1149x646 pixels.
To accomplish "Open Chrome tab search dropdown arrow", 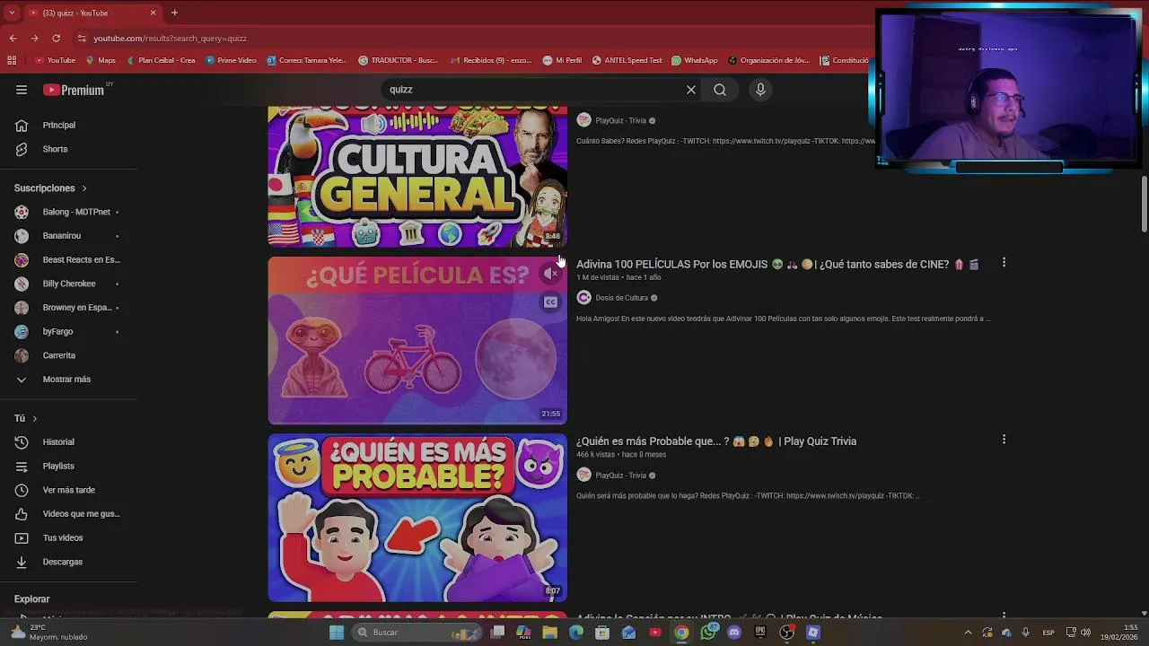I will 11,13.
